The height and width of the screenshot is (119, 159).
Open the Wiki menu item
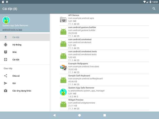25,52
